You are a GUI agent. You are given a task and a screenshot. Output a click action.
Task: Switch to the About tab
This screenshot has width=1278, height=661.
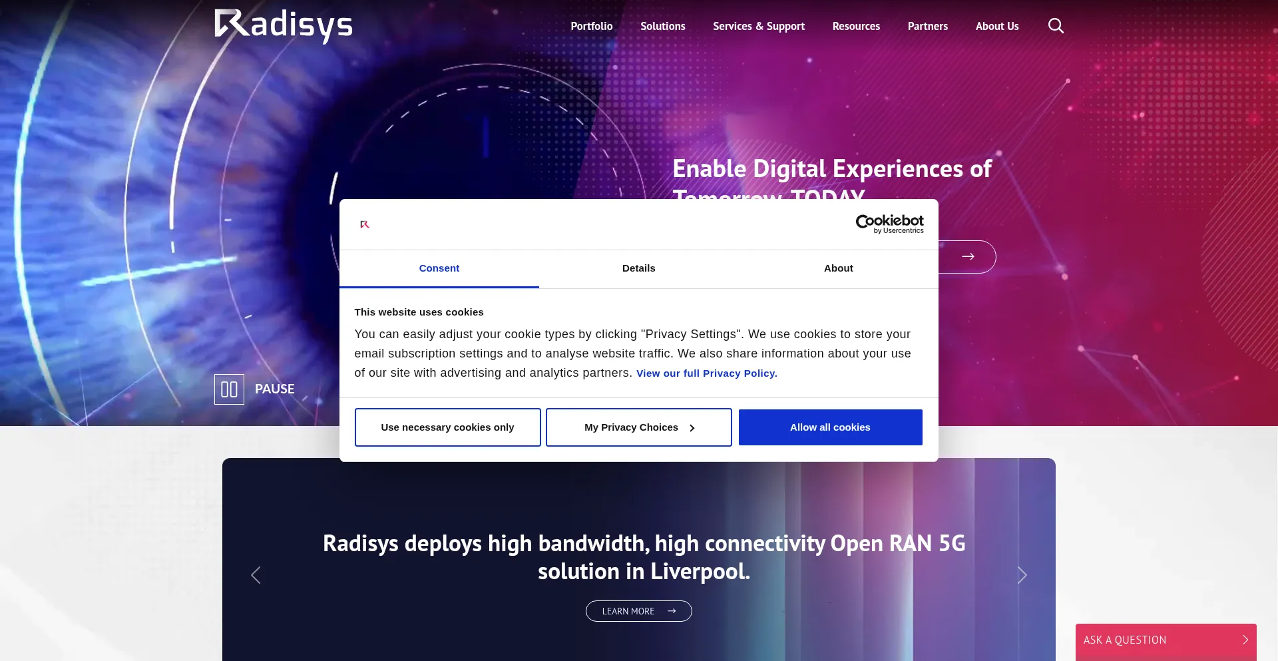(838, 268)
